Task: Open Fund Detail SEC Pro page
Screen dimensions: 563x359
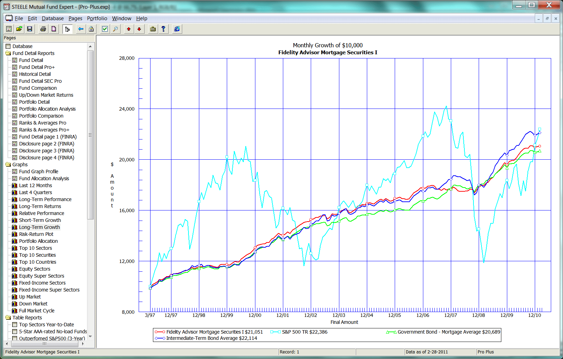Action: pyautogui.click(x=40, y=81)
